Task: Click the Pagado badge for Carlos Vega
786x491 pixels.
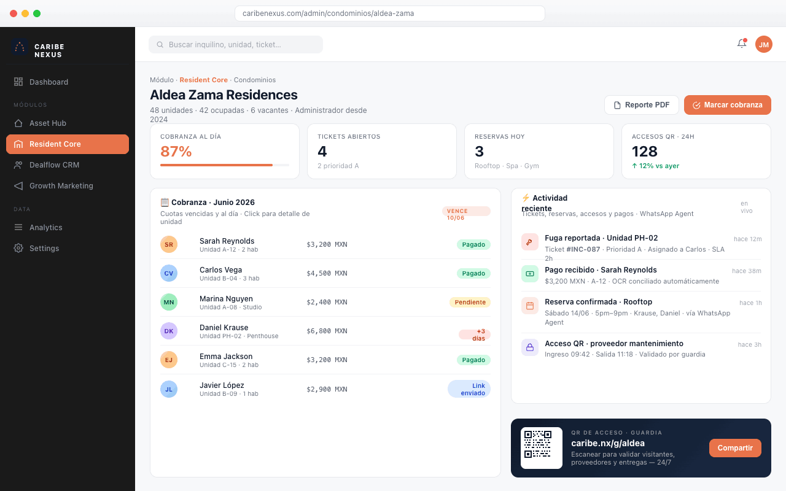Action: tap(473, 273)
